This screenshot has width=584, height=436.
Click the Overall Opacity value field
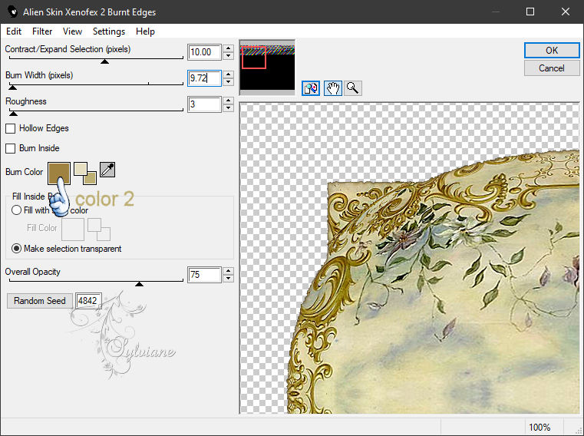[x=204, y=275]
